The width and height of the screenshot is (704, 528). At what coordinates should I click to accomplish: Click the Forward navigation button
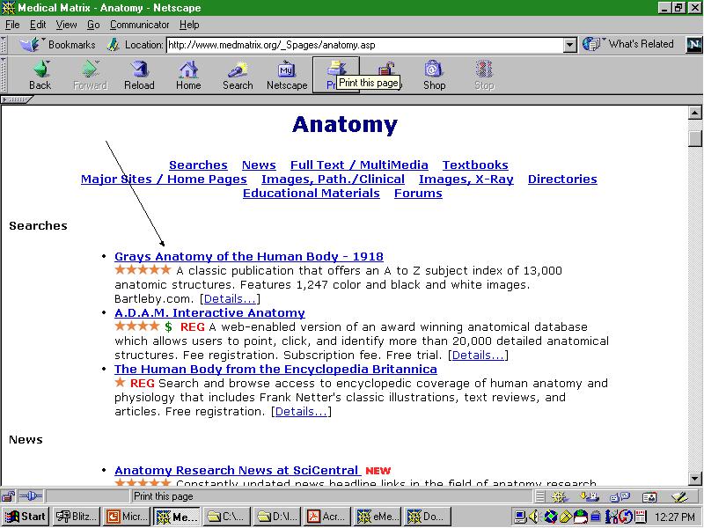tap(90, 76)
